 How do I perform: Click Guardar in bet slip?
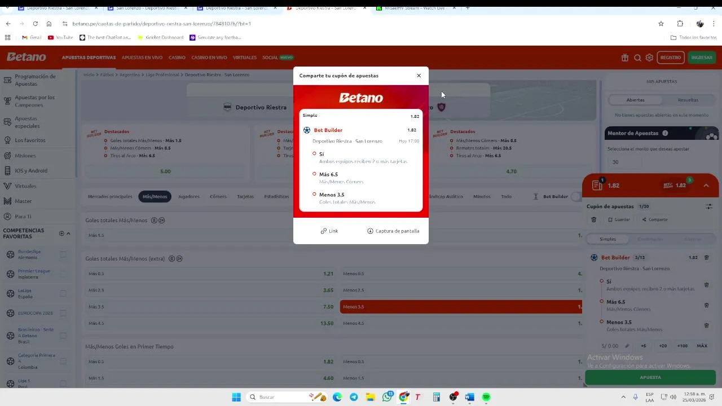(619, 220)
